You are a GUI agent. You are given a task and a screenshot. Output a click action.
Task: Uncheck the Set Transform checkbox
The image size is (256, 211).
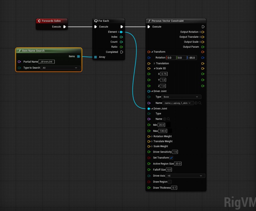[171, 158]
